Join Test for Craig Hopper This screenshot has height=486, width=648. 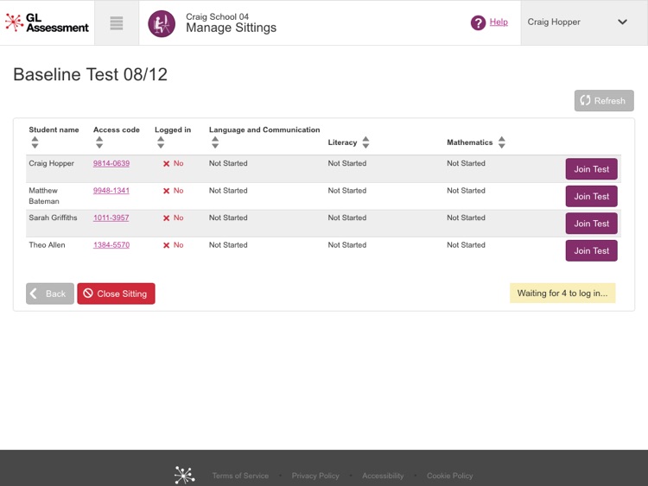pyautogui.click(x=591, y=169)
